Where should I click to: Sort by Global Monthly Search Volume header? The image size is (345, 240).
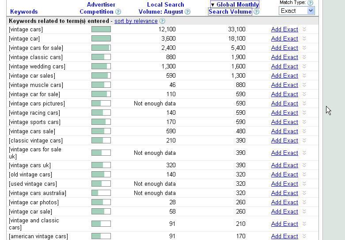coord(234,8)
